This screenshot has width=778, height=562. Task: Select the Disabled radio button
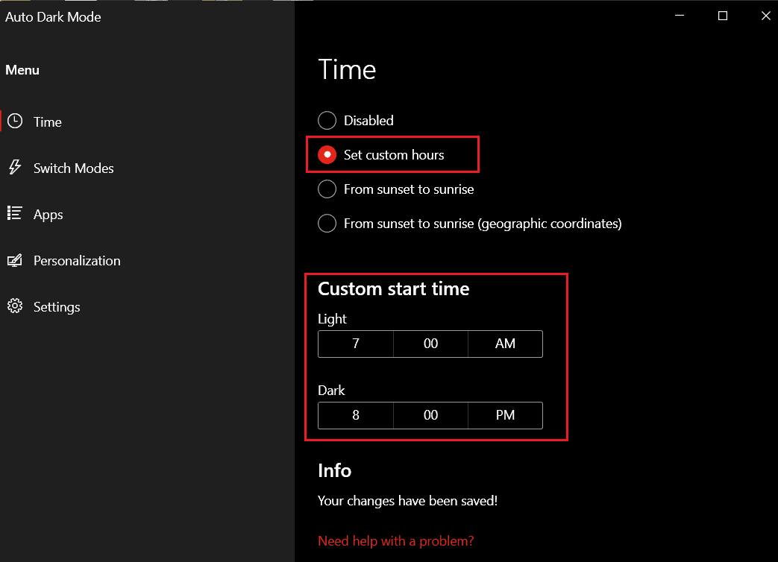tap(327, 120)
